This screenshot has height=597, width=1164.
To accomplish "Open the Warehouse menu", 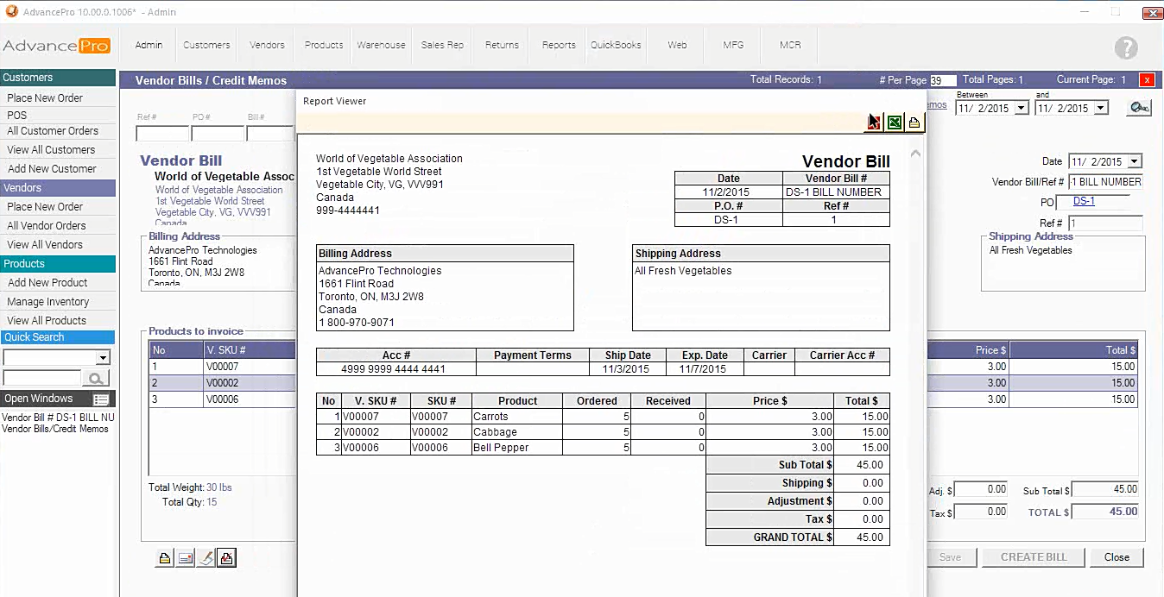I will (381, 45).
